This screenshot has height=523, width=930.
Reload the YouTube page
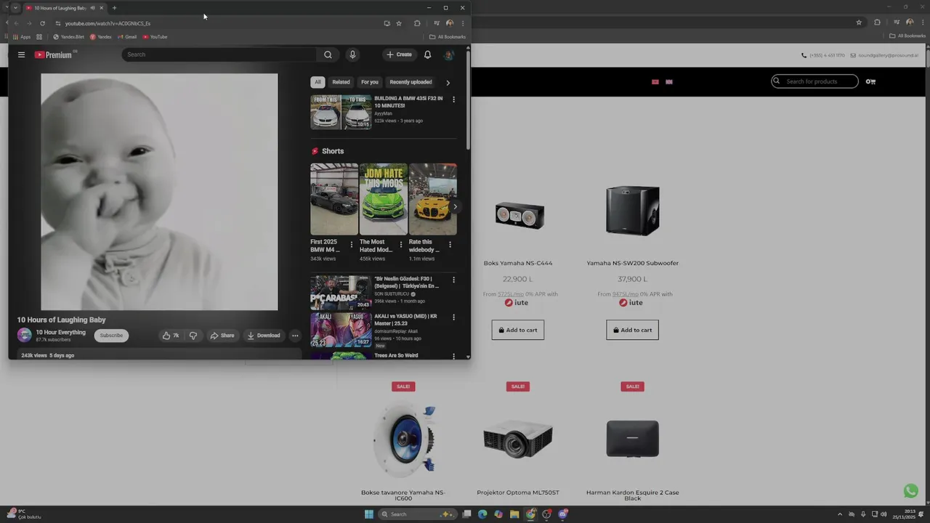(42, 23)
